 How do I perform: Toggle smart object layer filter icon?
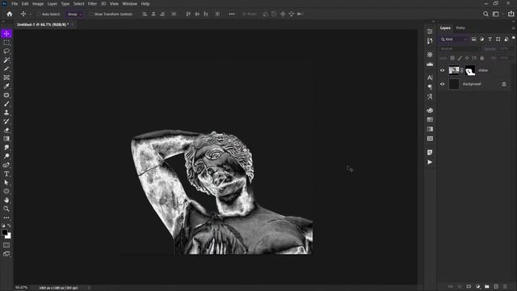[506, 40]
